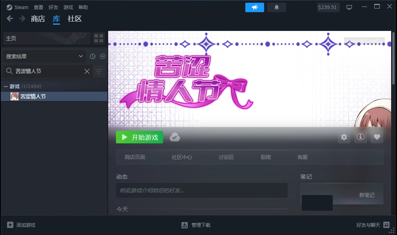Click the friends chat icon

pos(386,225)
